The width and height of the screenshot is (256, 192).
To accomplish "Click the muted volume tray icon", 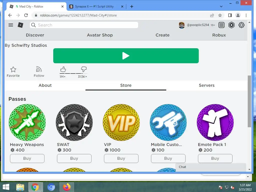I will pyautogui.click(x=232, y=187).
